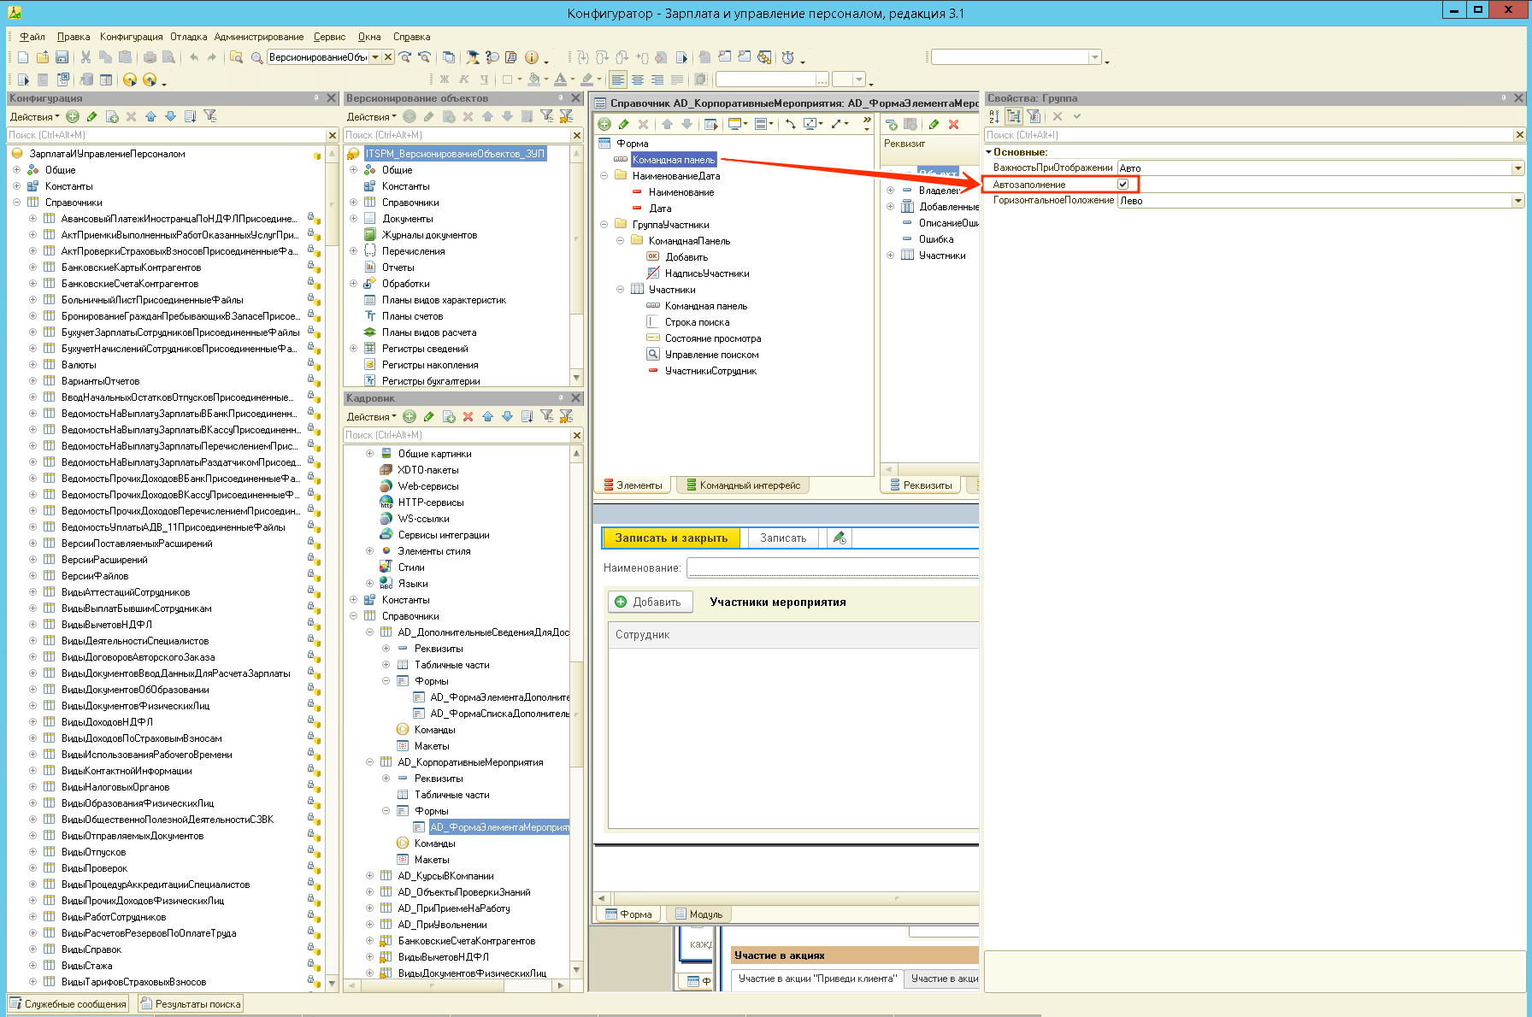Open Результаты поиска panel button

pyautogui.click(x=191, y=1004)
